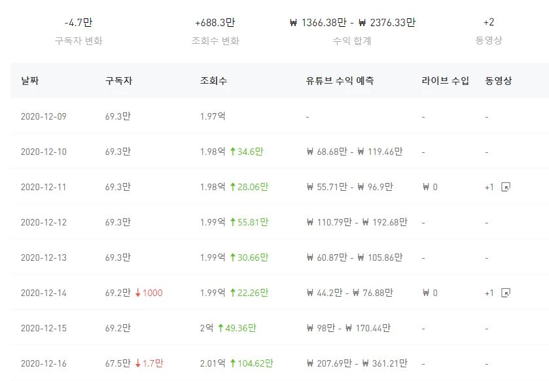
Task: Click the green up arrow beside 34.6만
Action: click(x=232, y=152)
